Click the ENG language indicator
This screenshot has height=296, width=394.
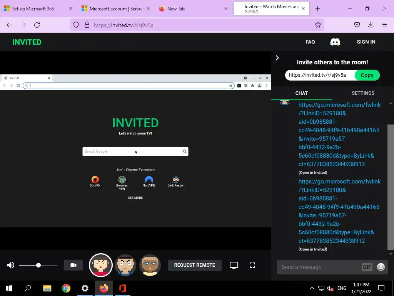click(x=342, y=288)
